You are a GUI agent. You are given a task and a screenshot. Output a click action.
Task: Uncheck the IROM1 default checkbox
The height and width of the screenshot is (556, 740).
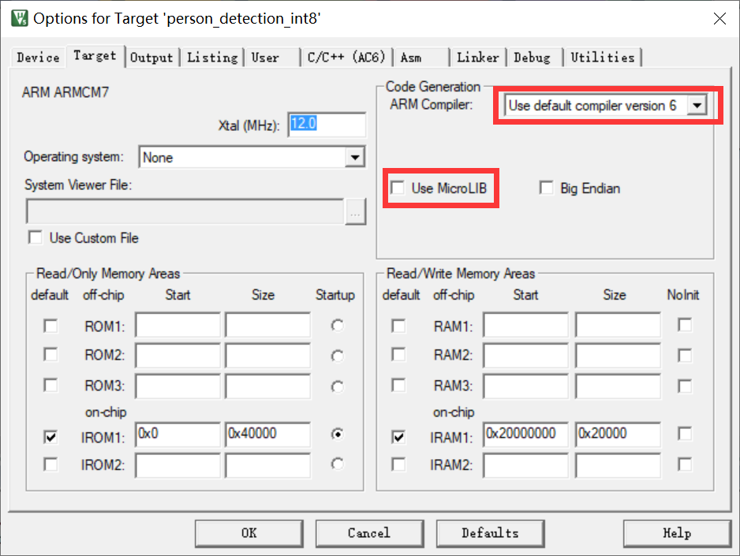tap(50, 437)
